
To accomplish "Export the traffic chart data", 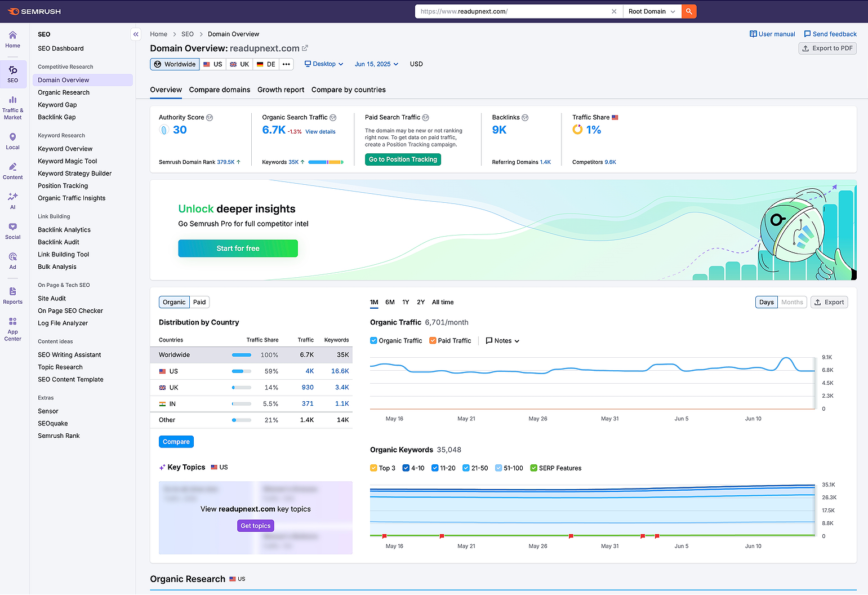I will coord(829,303).
